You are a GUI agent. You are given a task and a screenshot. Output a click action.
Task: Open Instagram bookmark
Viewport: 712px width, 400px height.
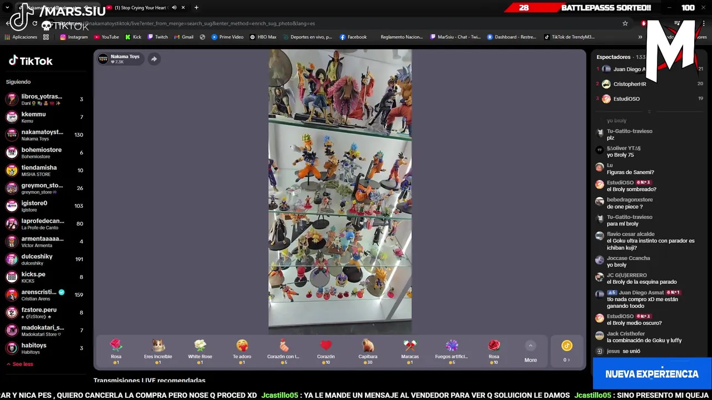74,37
